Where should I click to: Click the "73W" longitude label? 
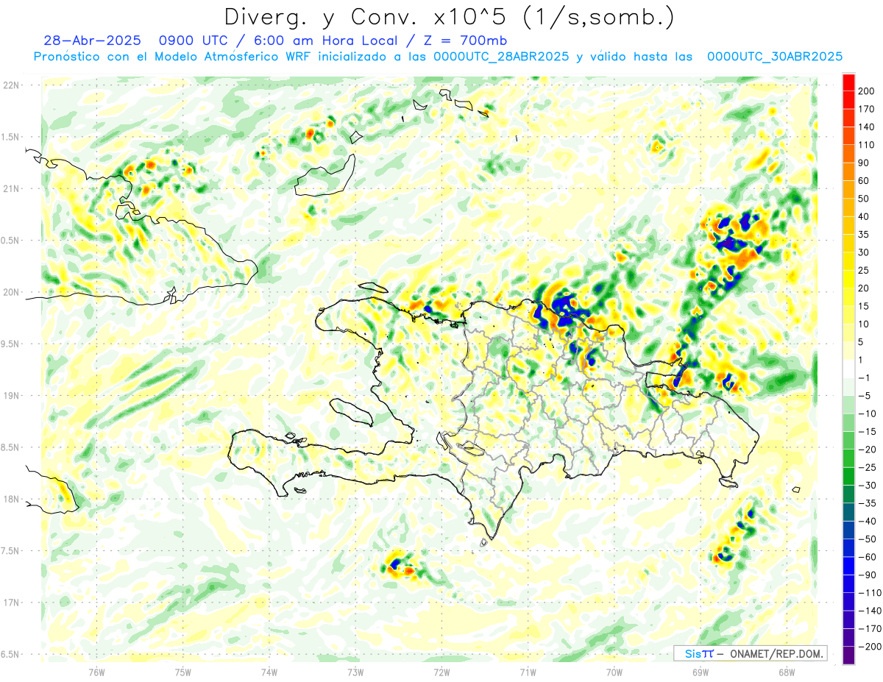pyautogui.click(x=355, y=672)
